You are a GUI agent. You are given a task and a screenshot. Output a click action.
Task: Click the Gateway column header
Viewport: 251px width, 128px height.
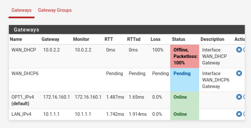click(x=50, y=39)
